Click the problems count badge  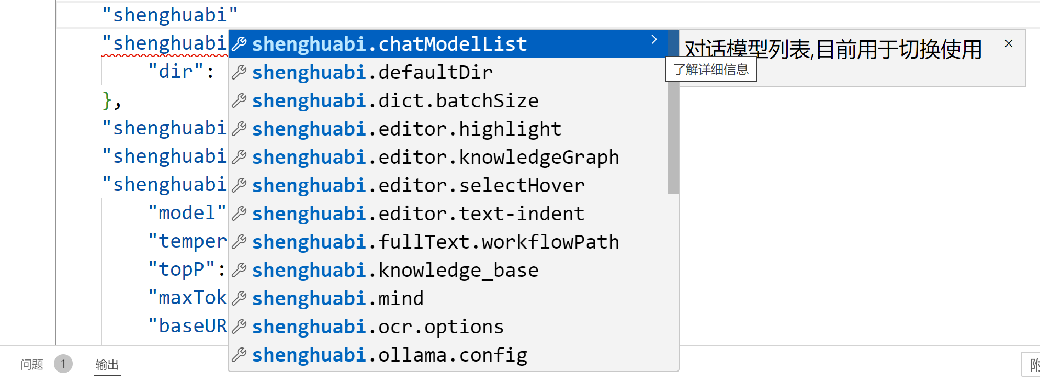[x=63, y=364]
